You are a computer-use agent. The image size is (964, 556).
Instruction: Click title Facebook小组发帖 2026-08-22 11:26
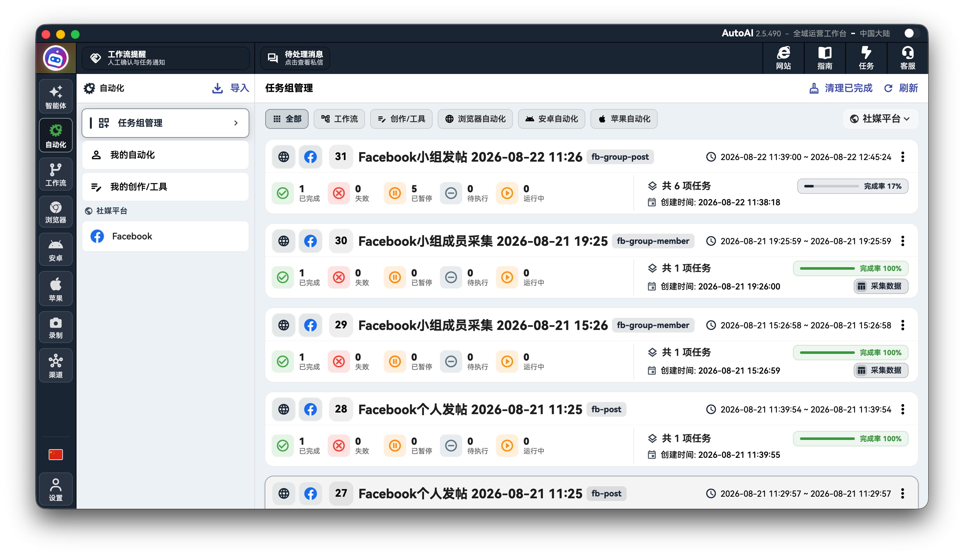tap(470, 157)
